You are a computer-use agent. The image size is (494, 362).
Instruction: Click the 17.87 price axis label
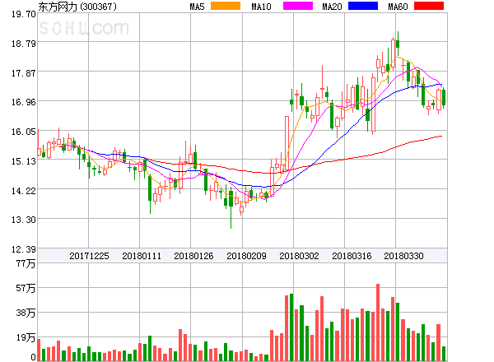[x=24, y=73]
